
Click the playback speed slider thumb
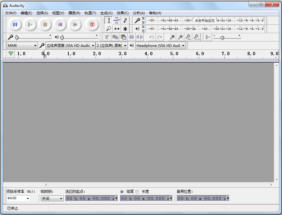(222, 38)
